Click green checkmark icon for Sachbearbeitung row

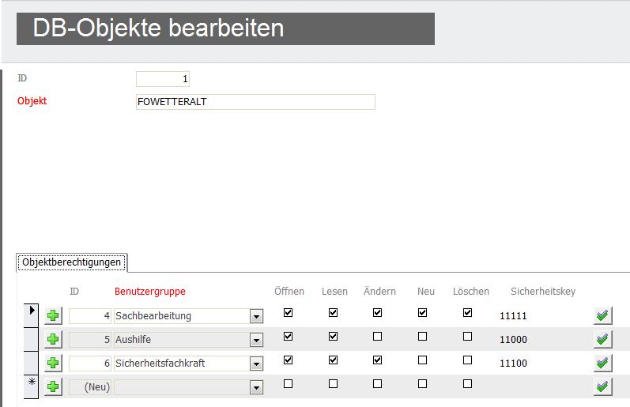[x=602, y=316]
